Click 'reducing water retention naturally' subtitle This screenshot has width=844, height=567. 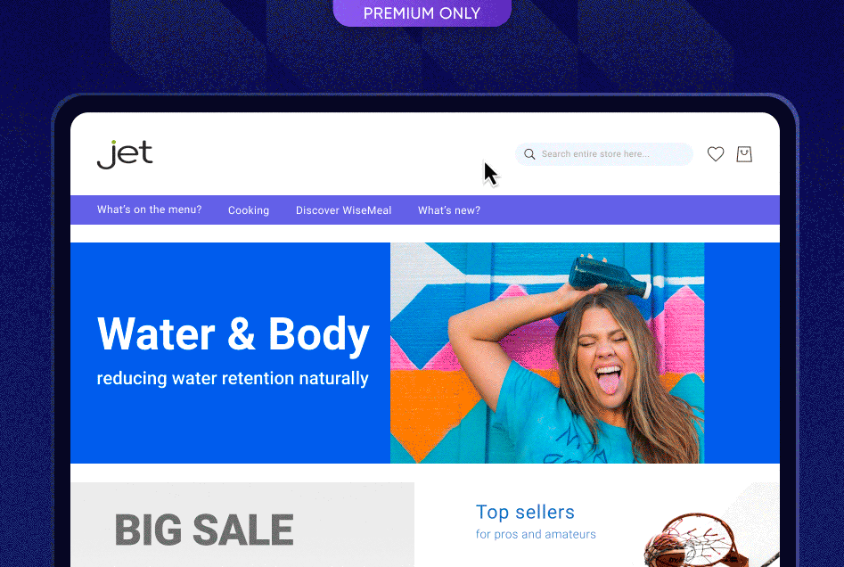click(x=233, y=379)
